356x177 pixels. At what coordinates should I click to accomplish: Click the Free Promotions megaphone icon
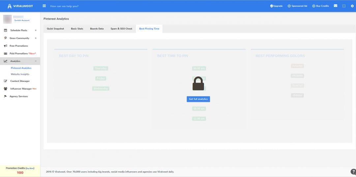point(6,46)
